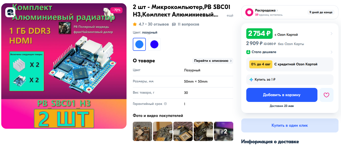The width and height of the screenshot is (341, 145).
Task: Expand truncated product title with ещё
Action: 230,16
